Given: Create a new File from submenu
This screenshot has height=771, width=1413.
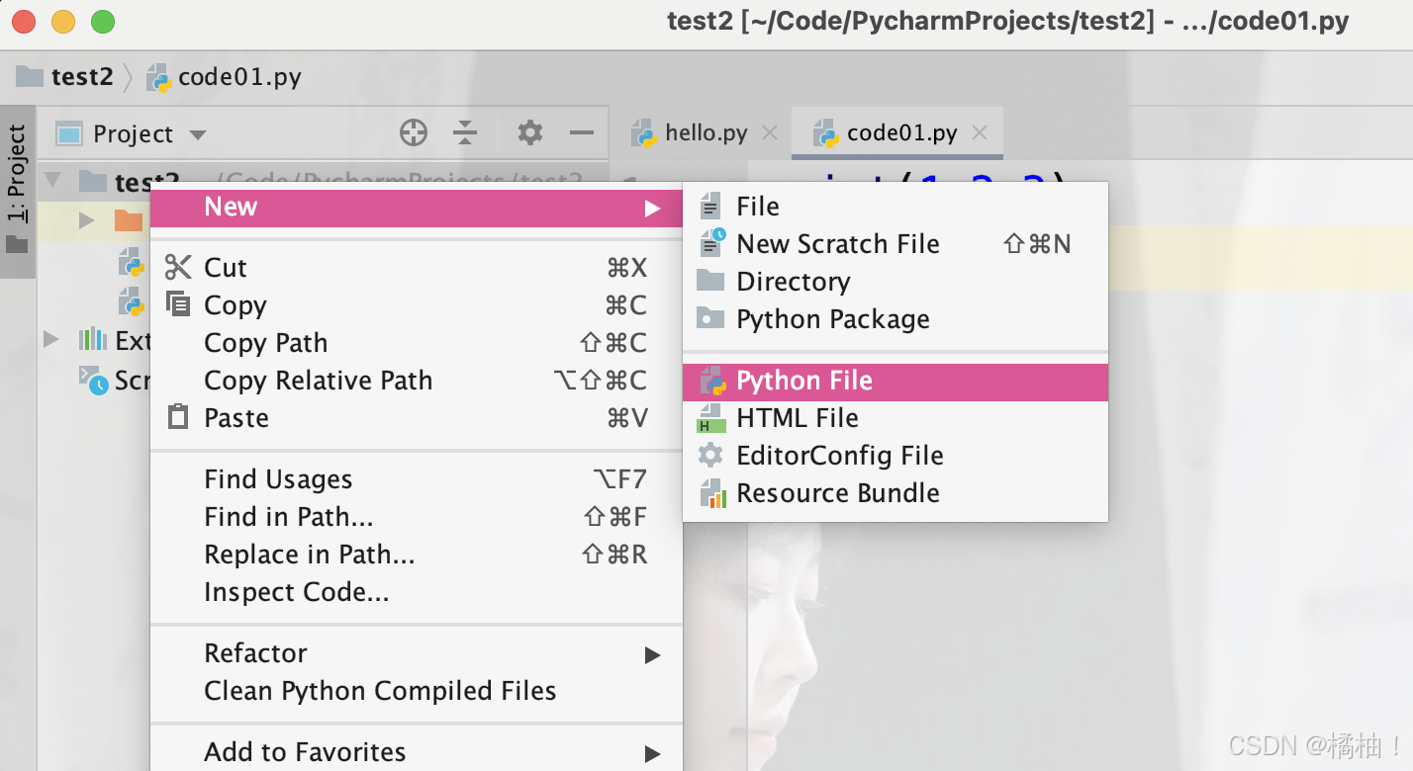Looking at the screenshot, I should coord(895,207).
